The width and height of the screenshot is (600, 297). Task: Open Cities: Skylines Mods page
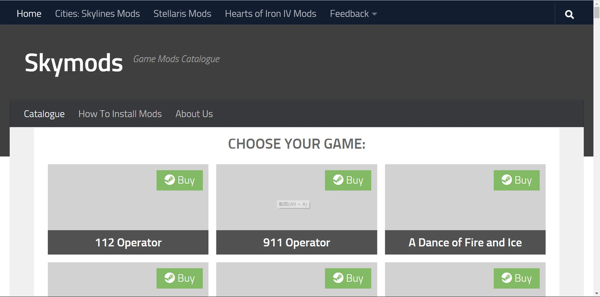[98, 14]
